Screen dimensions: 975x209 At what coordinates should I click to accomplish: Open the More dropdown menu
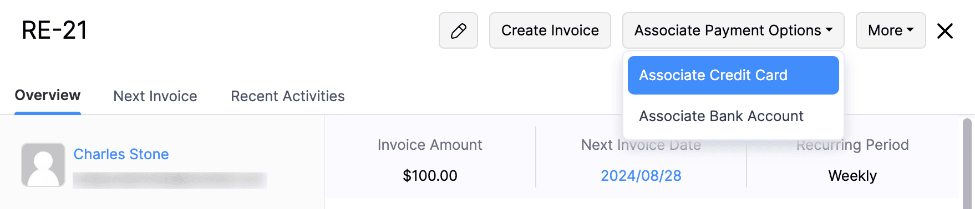point(891,30)
